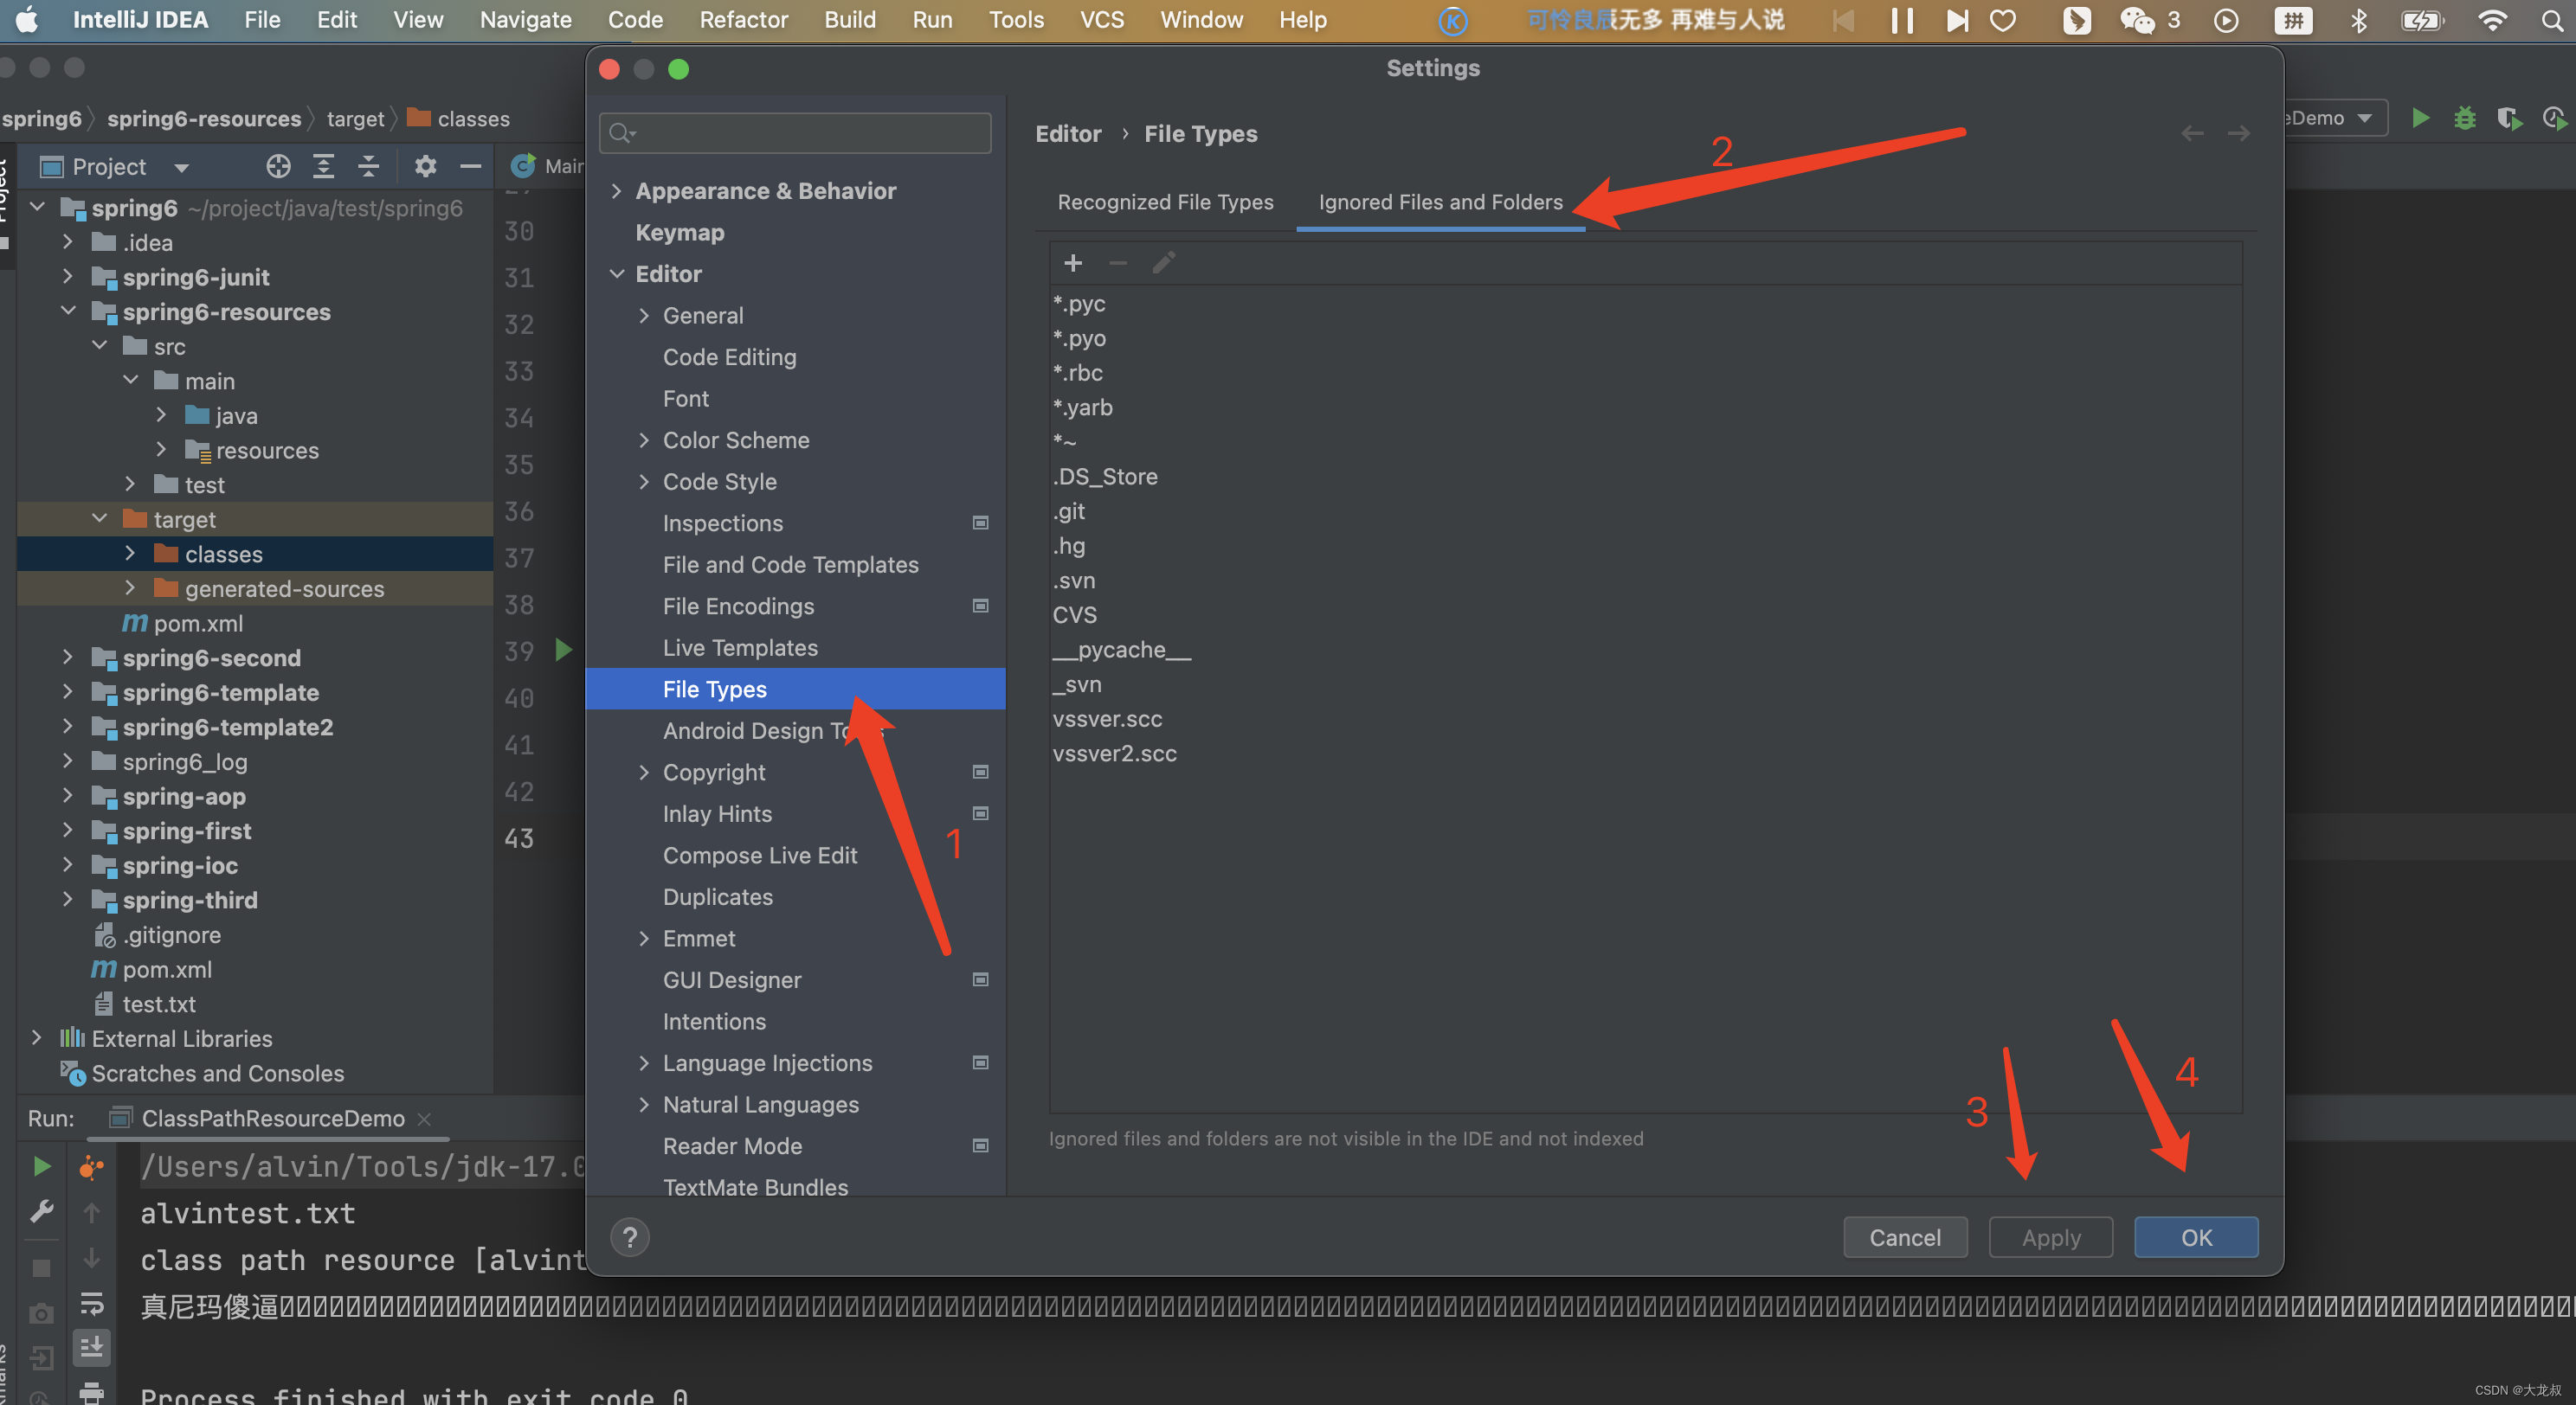This screenshot has width=2576, height=1405.
Task: Open the Project view dropdown
Action: pyautogui.click(x=181, y=167)
